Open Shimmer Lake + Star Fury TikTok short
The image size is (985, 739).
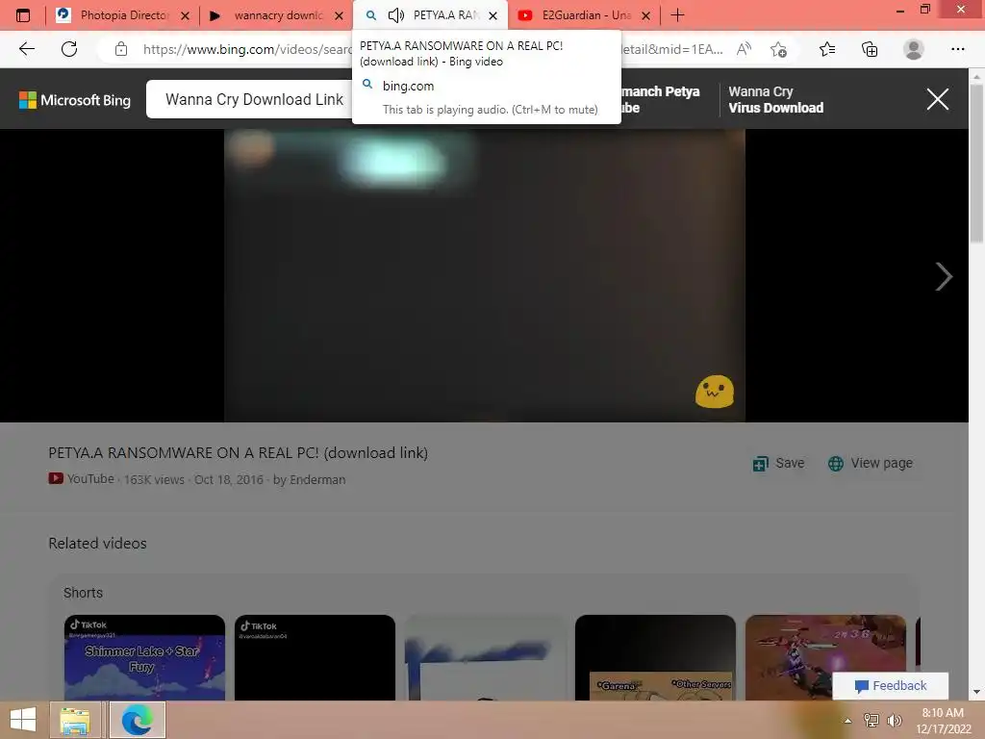tap(144, 657)
